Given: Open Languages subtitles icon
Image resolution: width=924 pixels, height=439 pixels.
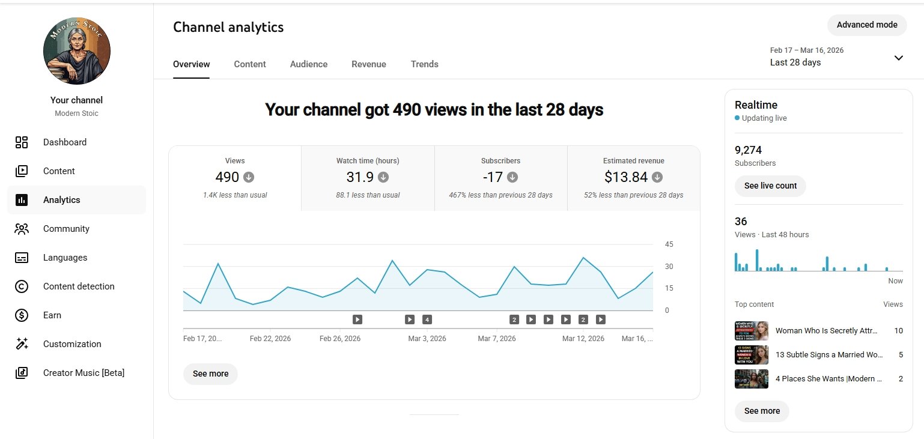Looking at the screenshot, I should click(x=22, y=258).
